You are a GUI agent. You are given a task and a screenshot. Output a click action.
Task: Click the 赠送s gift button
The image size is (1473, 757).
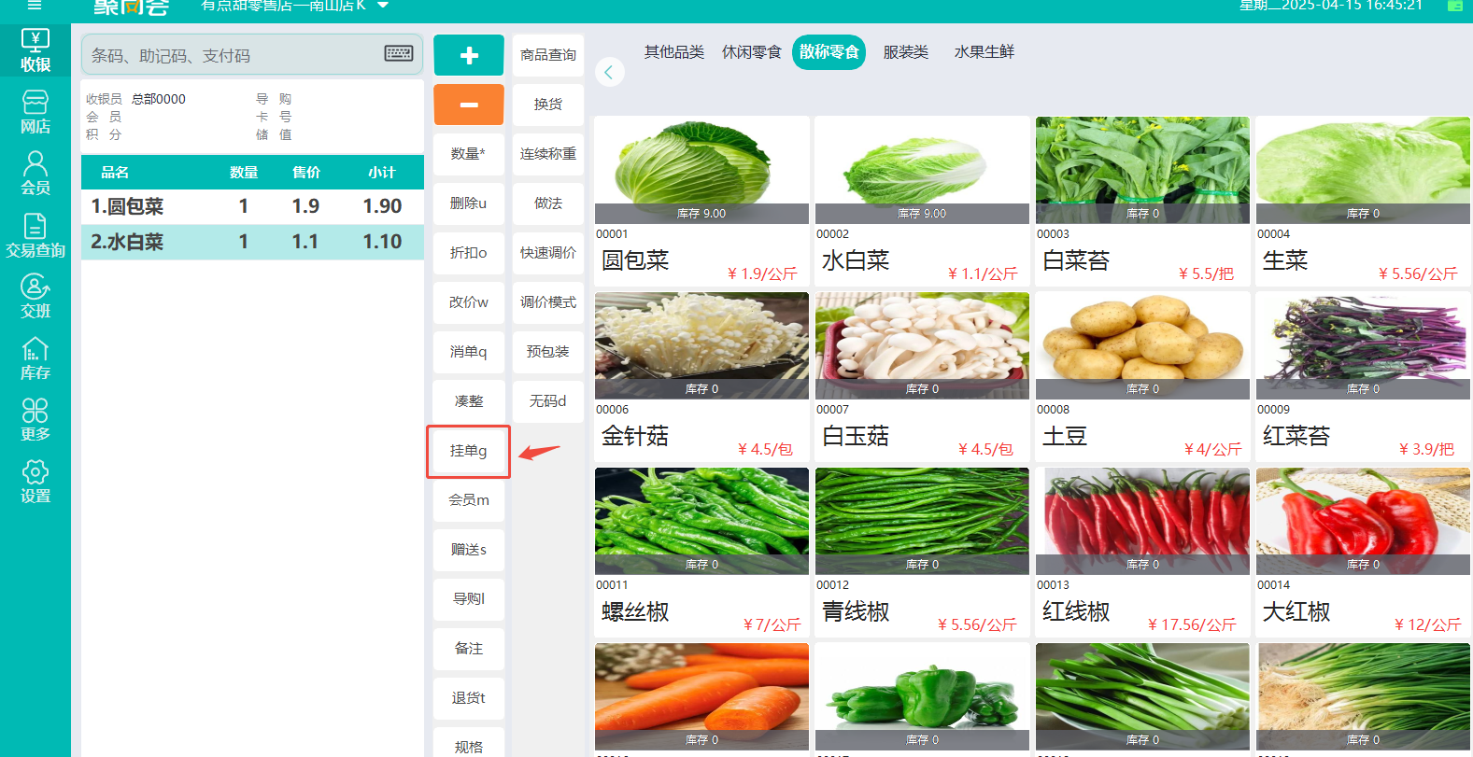tap(469, 550)
